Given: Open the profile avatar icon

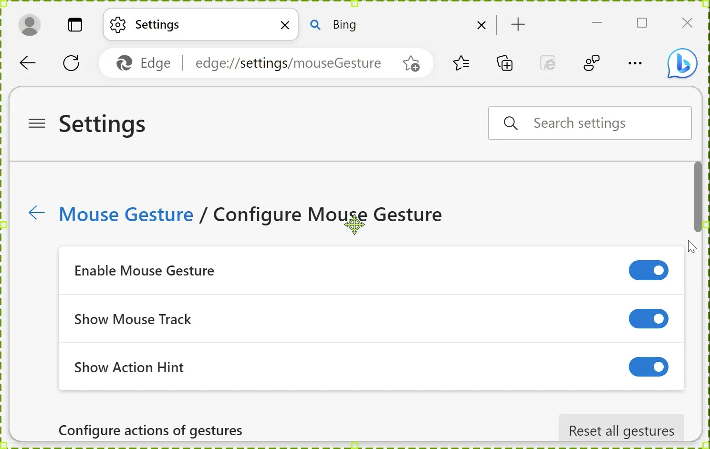Looking at the screenshot, I should pos(30,25).
